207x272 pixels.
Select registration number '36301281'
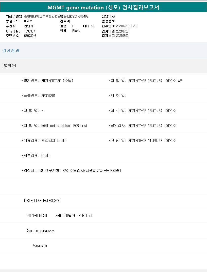(x=48, y=96)
